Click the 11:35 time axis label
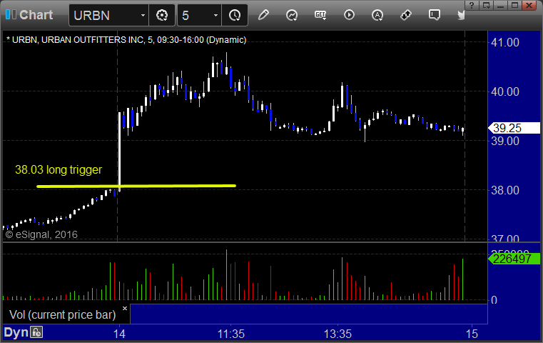Screen dimensions: 543x343 (231, 334)
